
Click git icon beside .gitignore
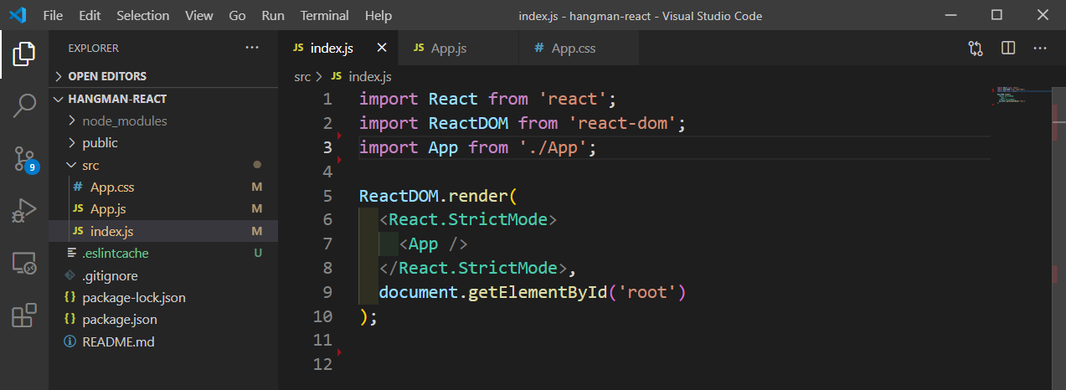tap(70, 275)
